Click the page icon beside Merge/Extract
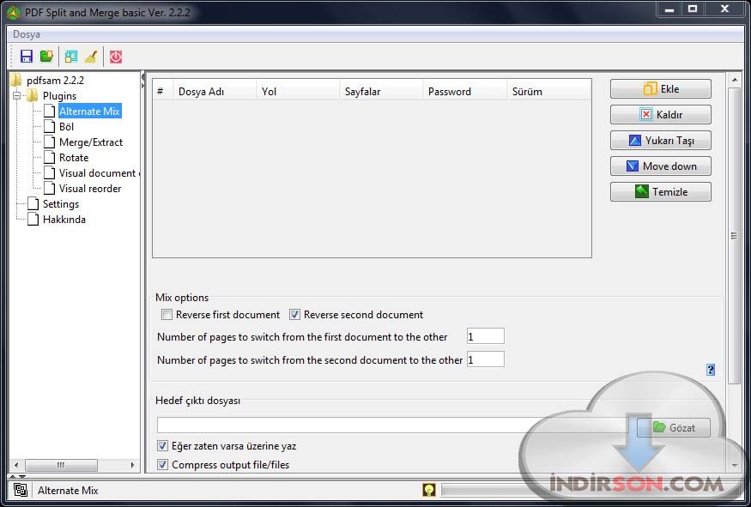 point(49,142)
